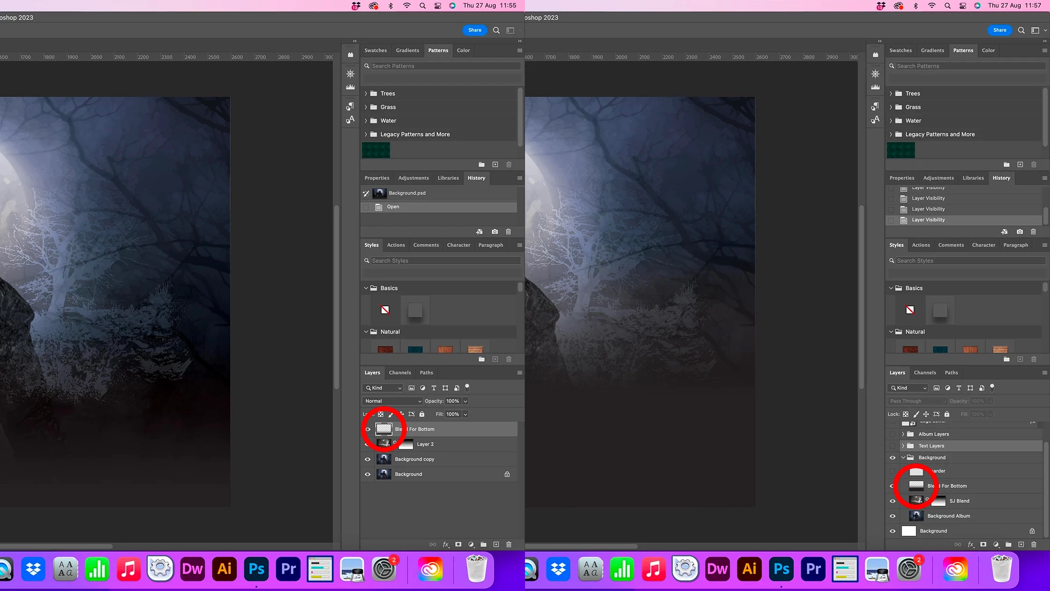Pick the green pattern swatch in left Patterns panel
Image resolution: width=1050 pixels, height=591 pixels.
click(x=376, y=150)
